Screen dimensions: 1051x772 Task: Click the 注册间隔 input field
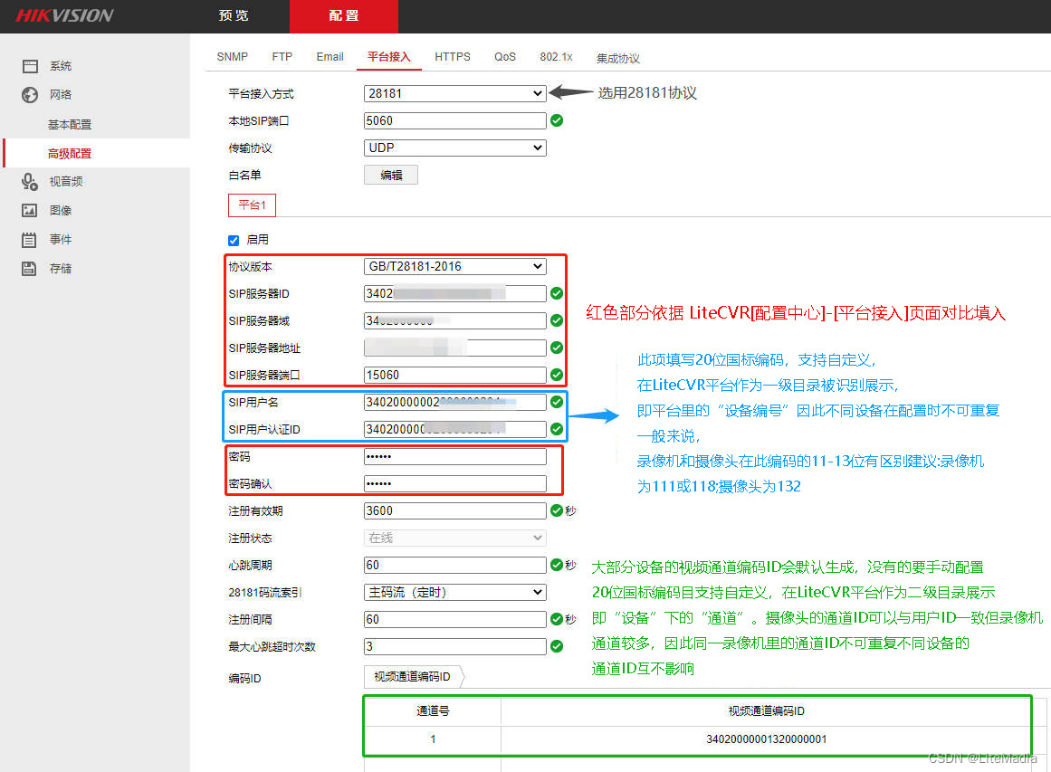(x=455, y=619)
